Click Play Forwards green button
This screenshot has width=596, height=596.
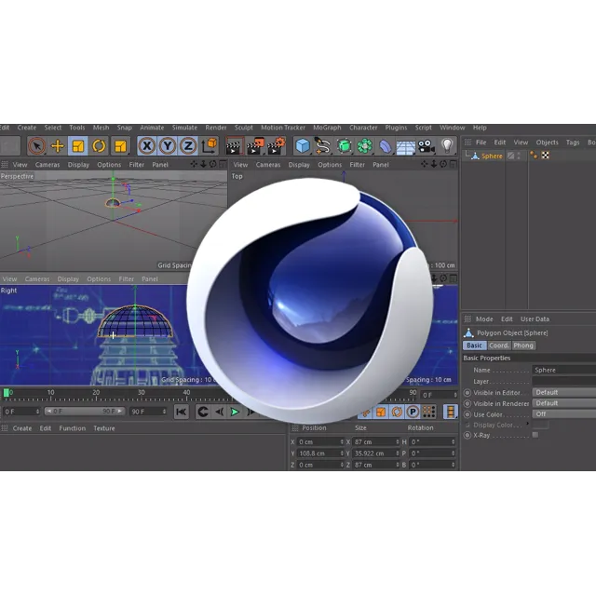(x=235, y=412)
